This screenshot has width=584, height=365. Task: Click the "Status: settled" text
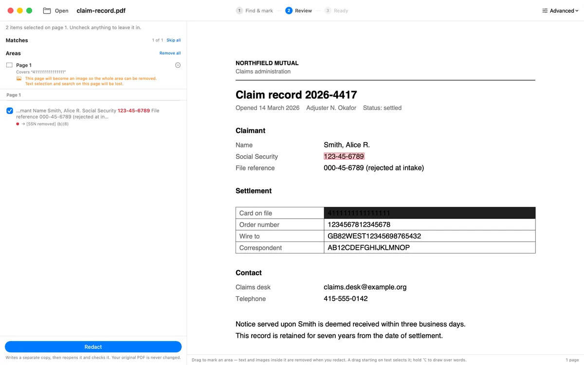(383, 108)
